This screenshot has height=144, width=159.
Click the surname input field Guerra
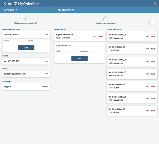tap(38, 41)
